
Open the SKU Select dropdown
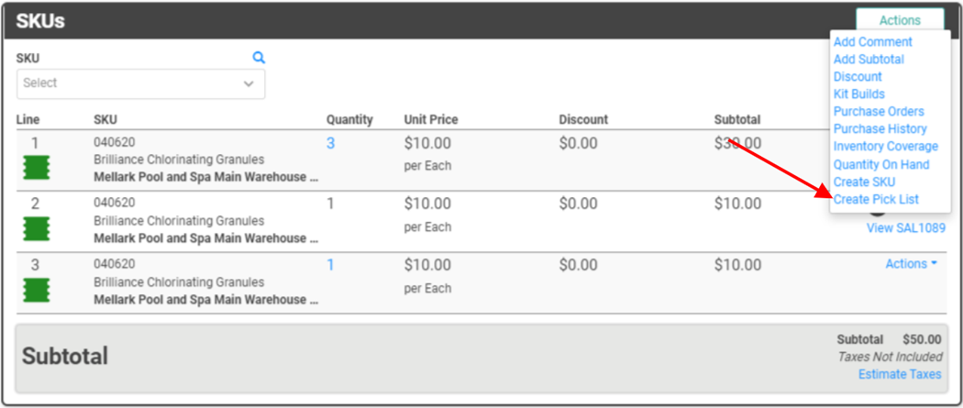tap(140, 83)
